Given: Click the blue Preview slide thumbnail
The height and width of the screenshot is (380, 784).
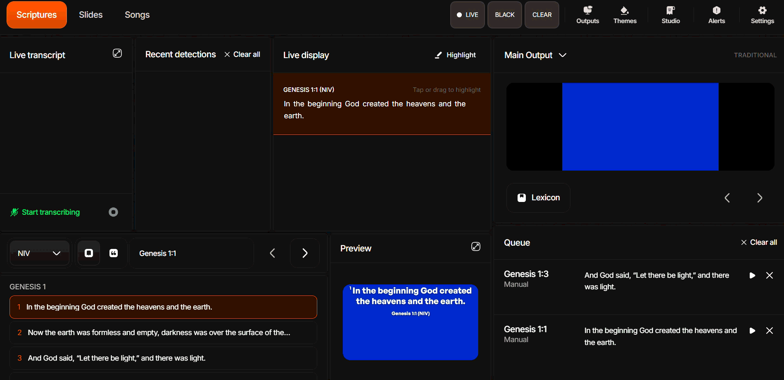Looking at the screenshot, I should pos(410,322).
